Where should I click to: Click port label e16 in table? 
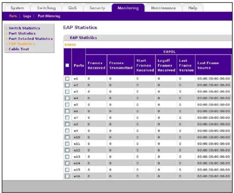point(77,176)
